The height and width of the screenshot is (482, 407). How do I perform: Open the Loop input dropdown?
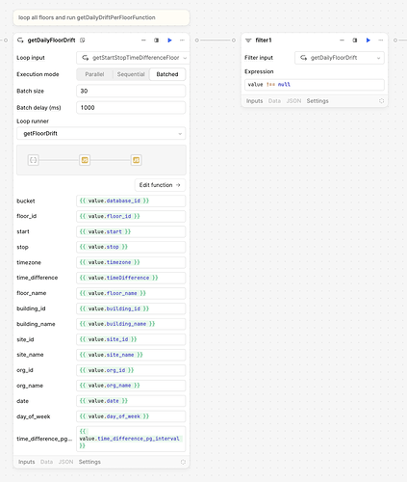pyautogui.click(x=133, y=58)
